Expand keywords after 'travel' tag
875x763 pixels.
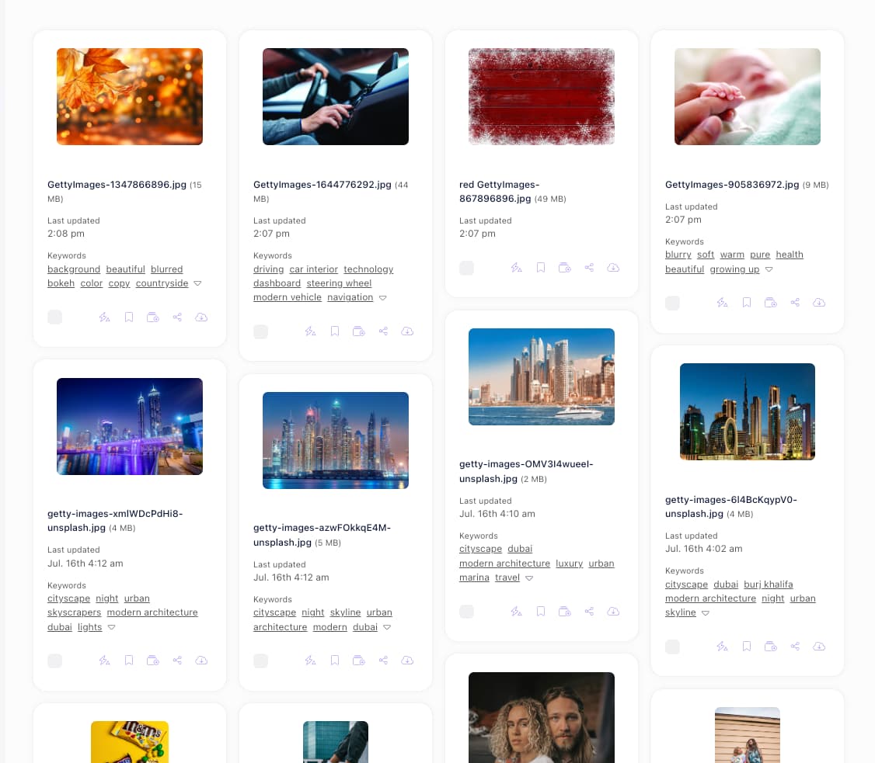[x=529, y=578]
